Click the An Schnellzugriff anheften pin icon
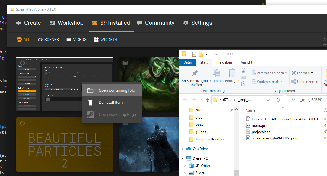Viewport: 327px width, 176px height. 195,72
